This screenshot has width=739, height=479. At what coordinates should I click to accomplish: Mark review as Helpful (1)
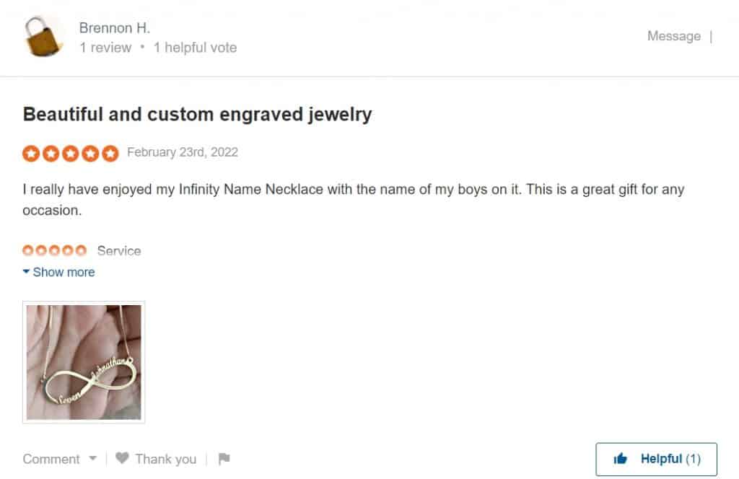(656, 460)
